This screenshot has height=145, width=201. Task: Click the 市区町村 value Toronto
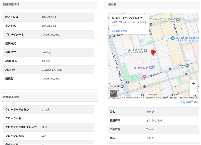[x=151, y=129]
